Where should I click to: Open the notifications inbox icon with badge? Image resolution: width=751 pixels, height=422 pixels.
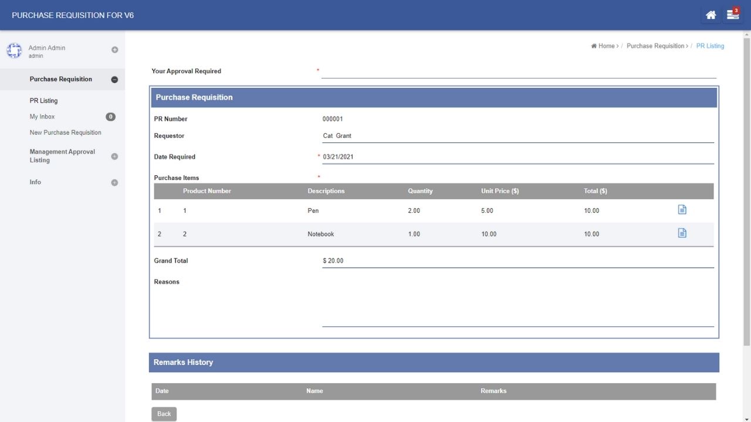click(732, 15)
